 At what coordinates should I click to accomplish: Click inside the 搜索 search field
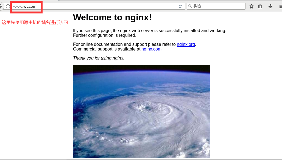[x=216, y=6]
